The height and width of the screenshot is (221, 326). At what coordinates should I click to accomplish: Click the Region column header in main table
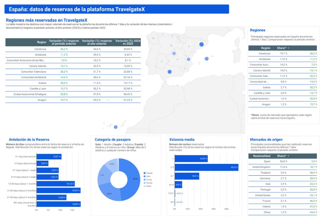pyautogui.click(x=41, y=42)
